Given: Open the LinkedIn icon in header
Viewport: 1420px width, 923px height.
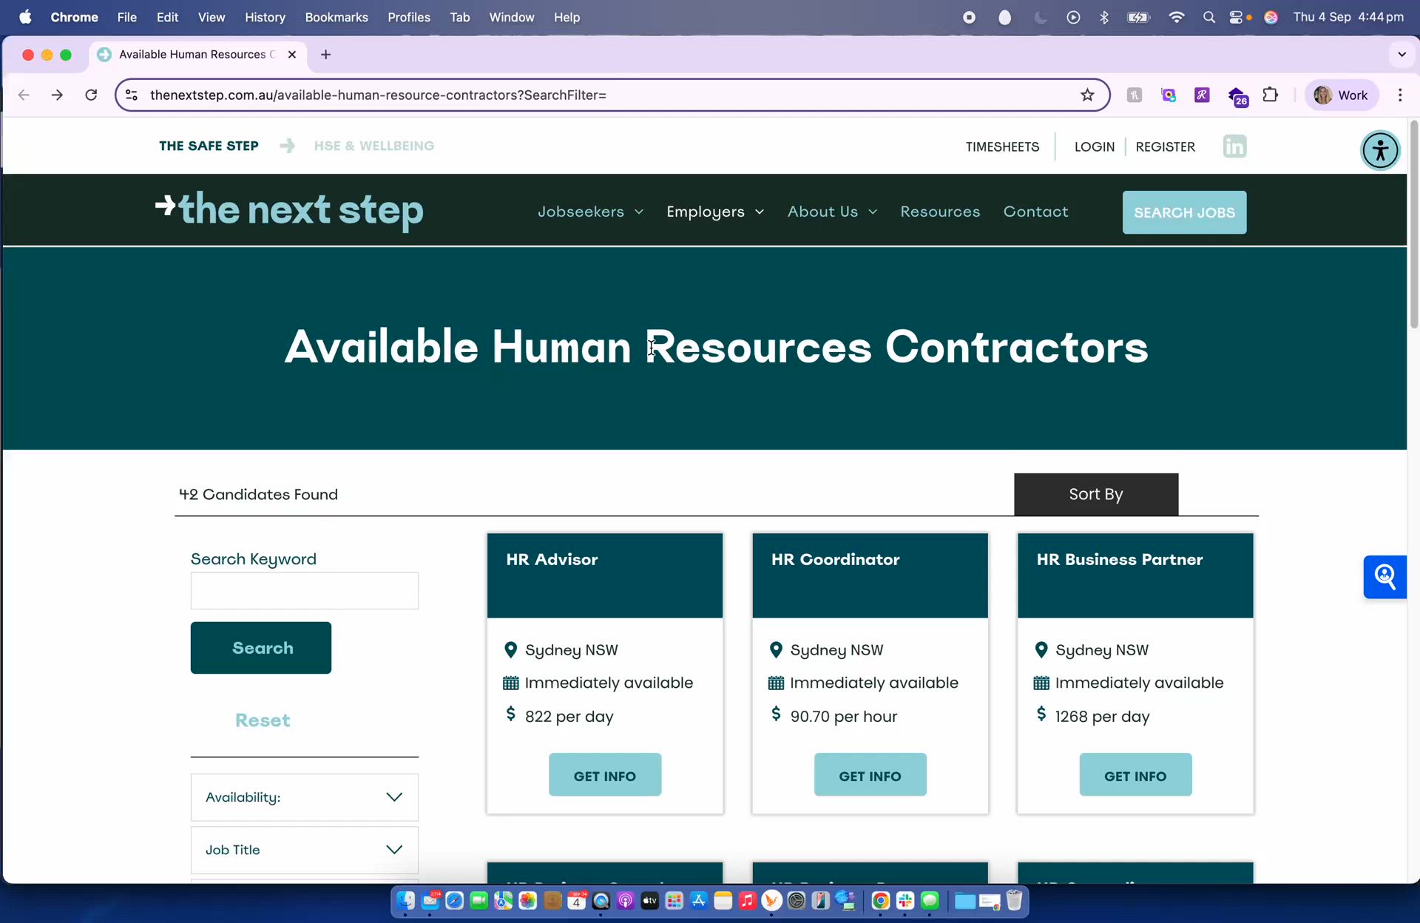Looking at the screenshot, I should 1234,146.
